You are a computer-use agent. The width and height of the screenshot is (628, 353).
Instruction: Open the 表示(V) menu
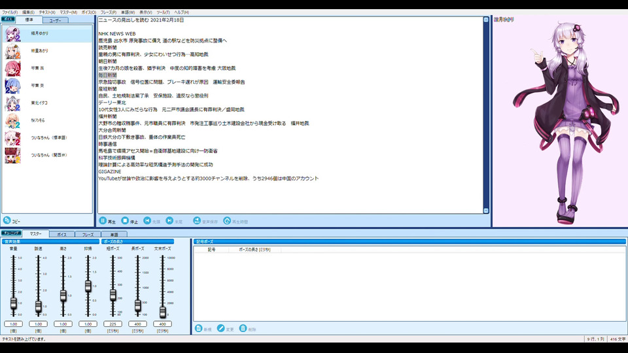[x=146, y=12]
